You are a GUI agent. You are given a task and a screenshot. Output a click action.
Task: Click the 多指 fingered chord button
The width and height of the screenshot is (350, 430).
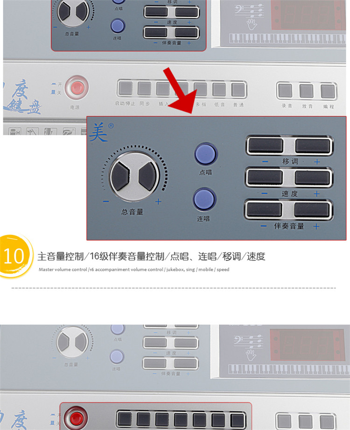[x=200, y=89]
